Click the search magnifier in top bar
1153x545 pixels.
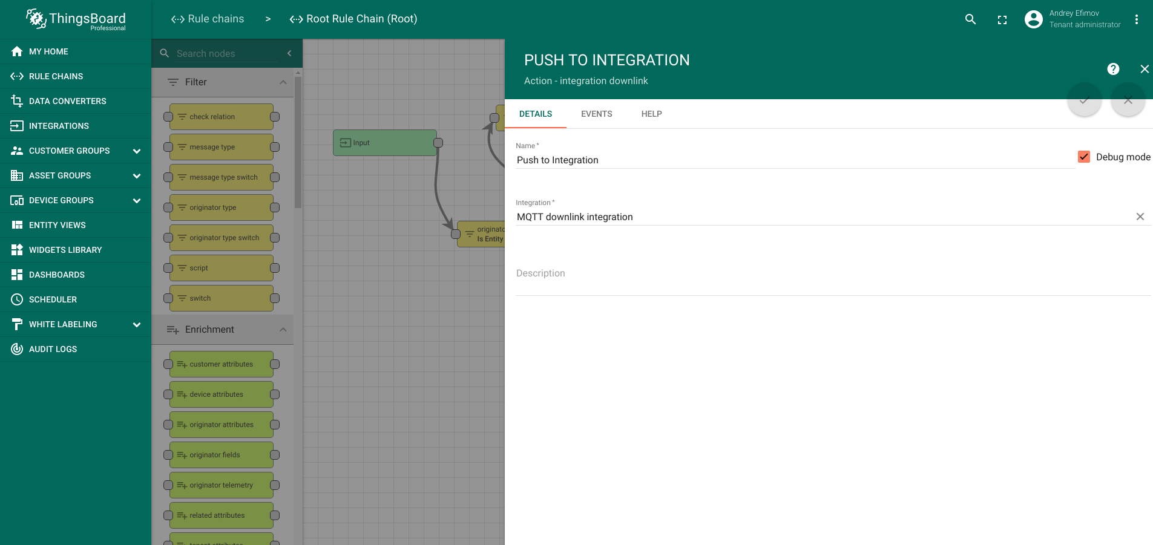(x=970, y=19)
